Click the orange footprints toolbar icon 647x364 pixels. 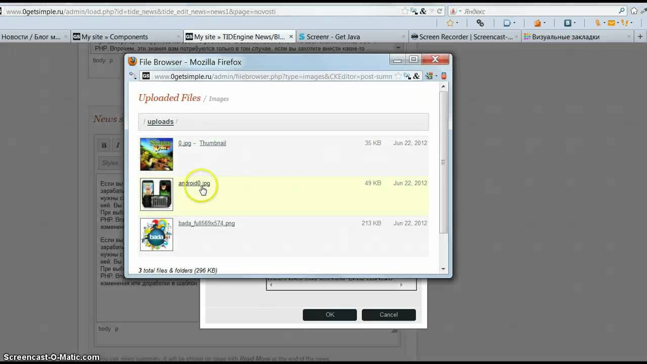[x=625, y=23]
